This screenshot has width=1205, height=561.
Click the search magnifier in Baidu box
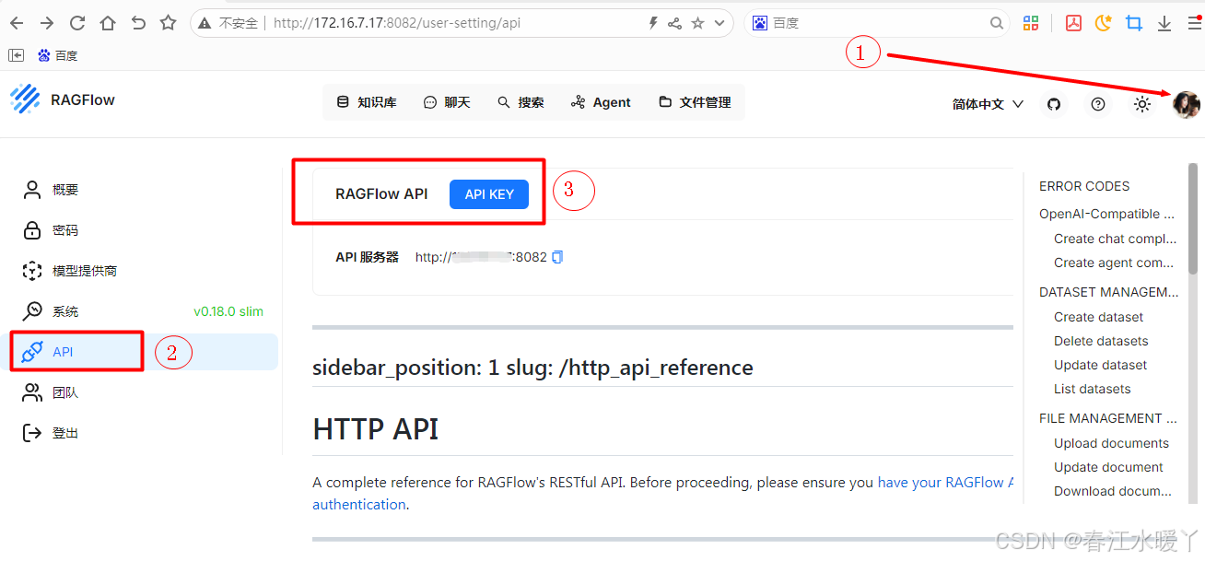click(997, 23)
